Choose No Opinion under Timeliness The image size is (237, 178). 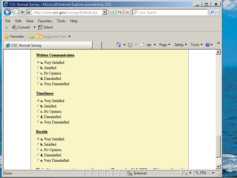pyautogui.click(x=38, y=112)
